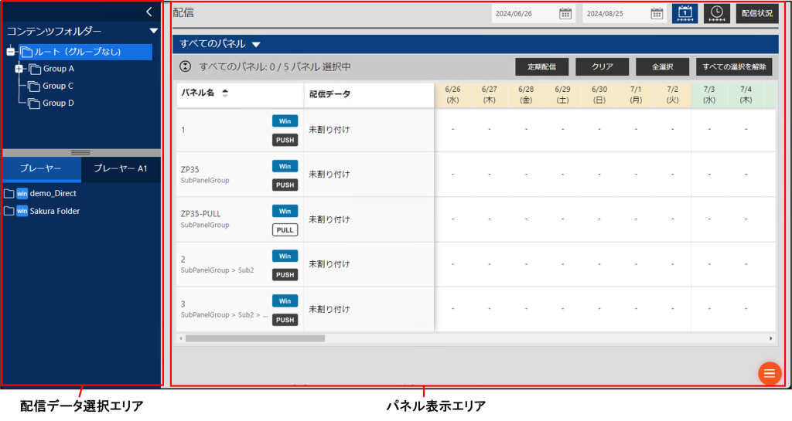Click the horizontal scrollbar under the table
Screen dimensions: 792x421
coord(255,338)
